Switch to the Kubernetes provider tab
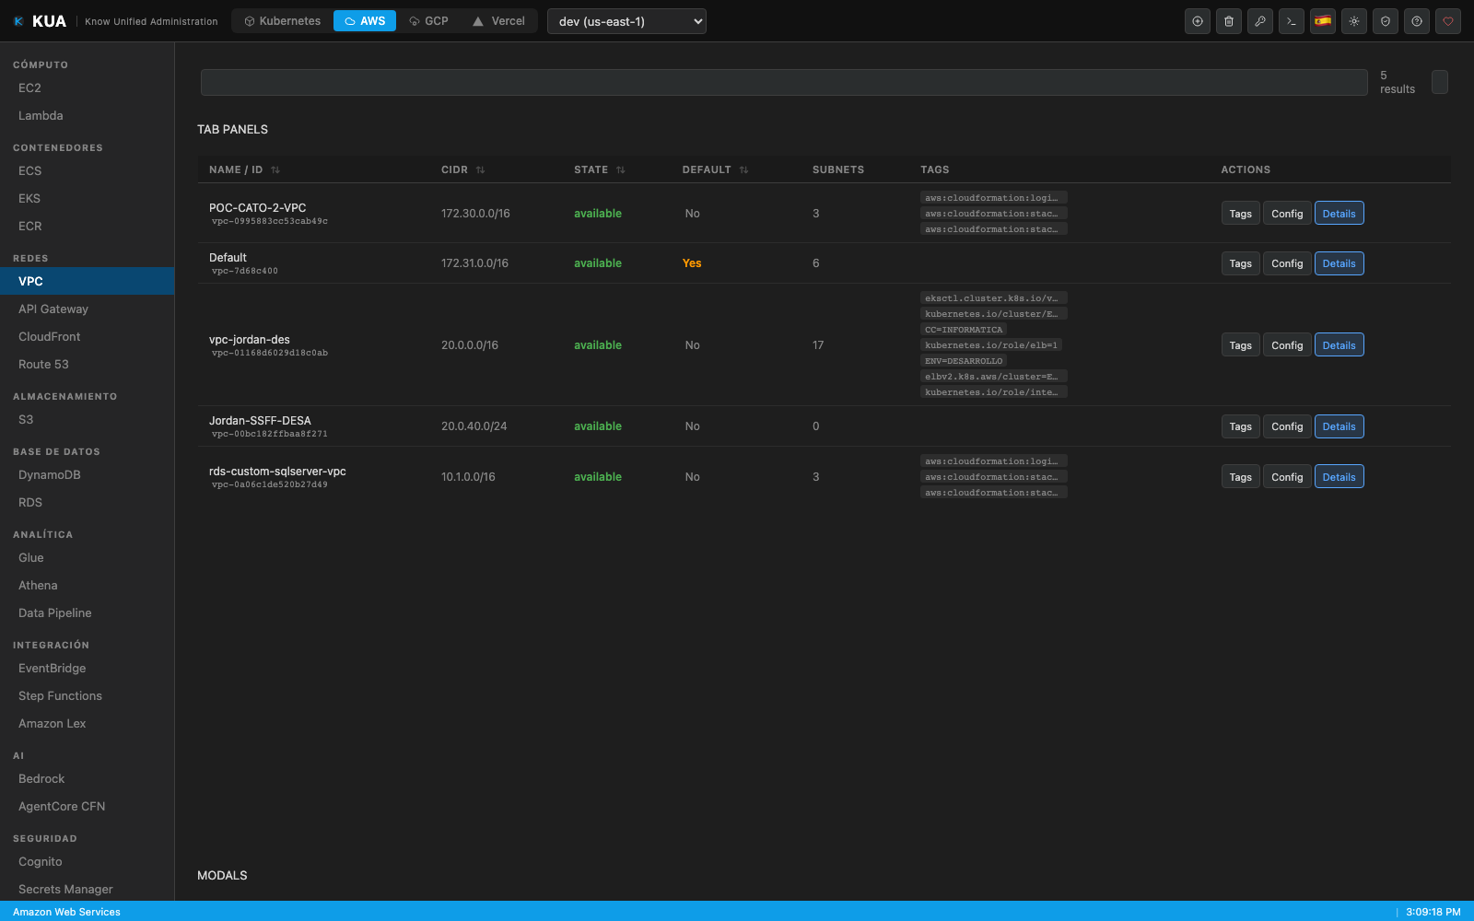This screenshot has height=921, width=1474. [282, 21]
